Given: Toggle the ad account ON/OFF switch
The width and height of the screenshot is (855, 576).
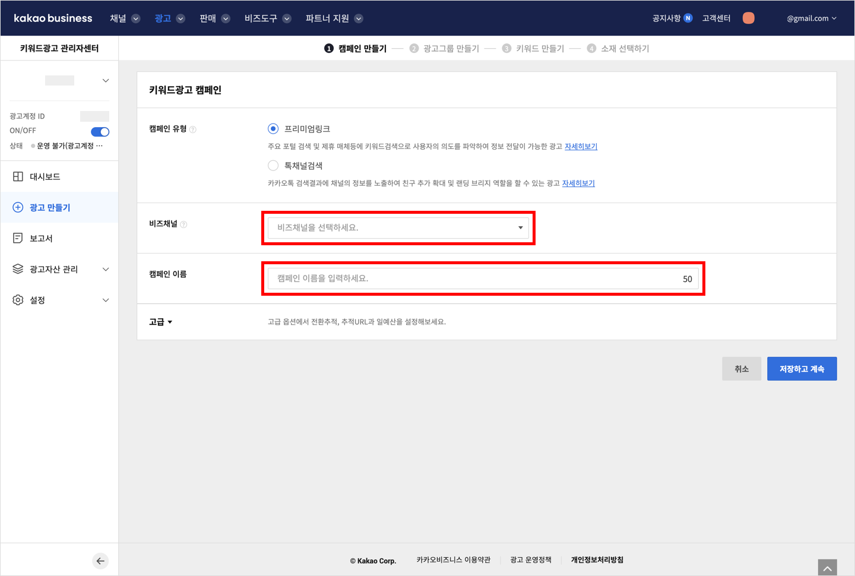Looking at the screenshot, I should click(100, 132).
